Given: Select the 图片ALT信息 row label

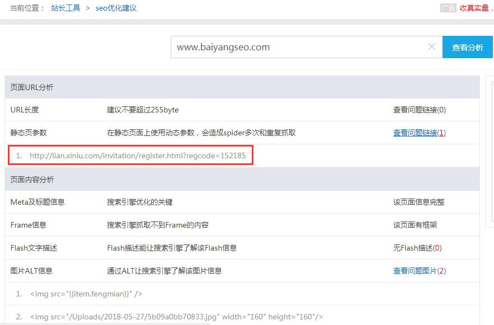Looking at the screenshot, I should point(31,271).
